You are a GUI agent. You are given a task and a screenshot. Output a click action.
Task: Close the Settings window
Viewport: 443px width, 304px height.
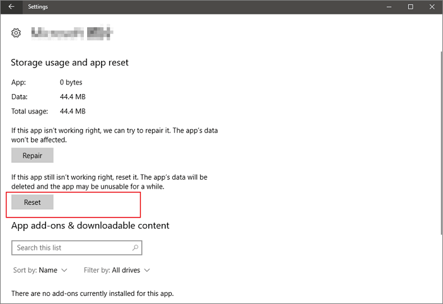click(432, 7)
